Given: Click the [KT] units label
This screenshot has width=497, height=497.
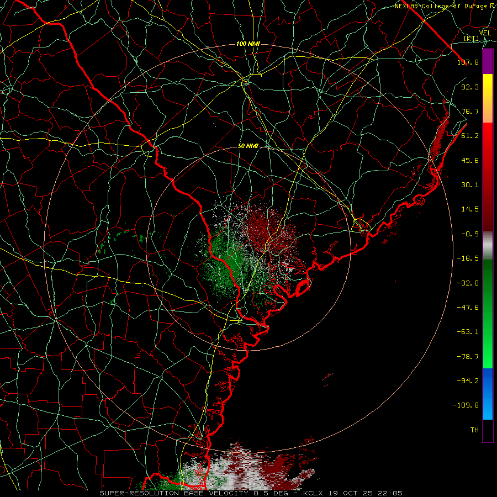Looking at the screenshot, I should point(472,39).
